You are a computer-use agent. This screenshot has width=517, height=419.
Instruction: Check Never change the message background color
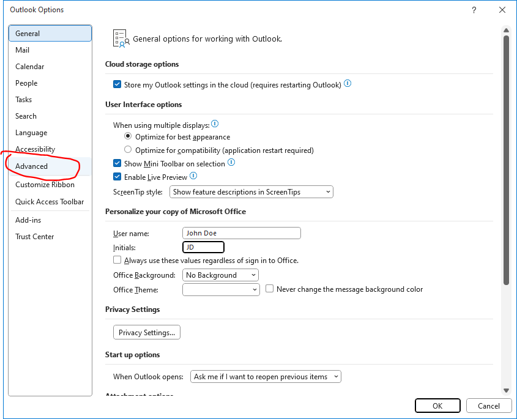coord(269,289)
